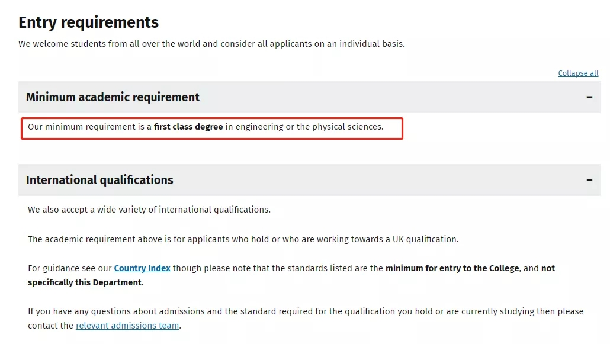Click bold 'minimum for entry to the College' text
The width and height of the screenshot is (610, 344).
point(452,268)
